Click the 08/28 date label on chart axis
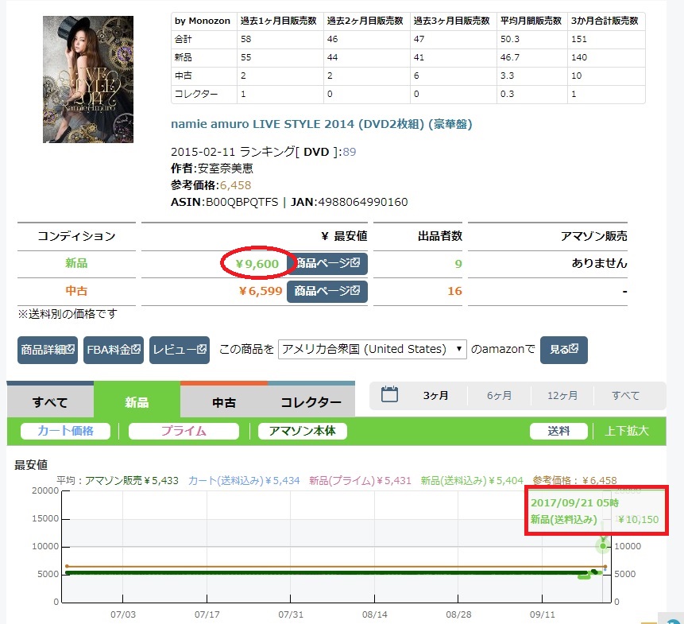The width and height of the screenshot is (684, 624). (458, 614)
